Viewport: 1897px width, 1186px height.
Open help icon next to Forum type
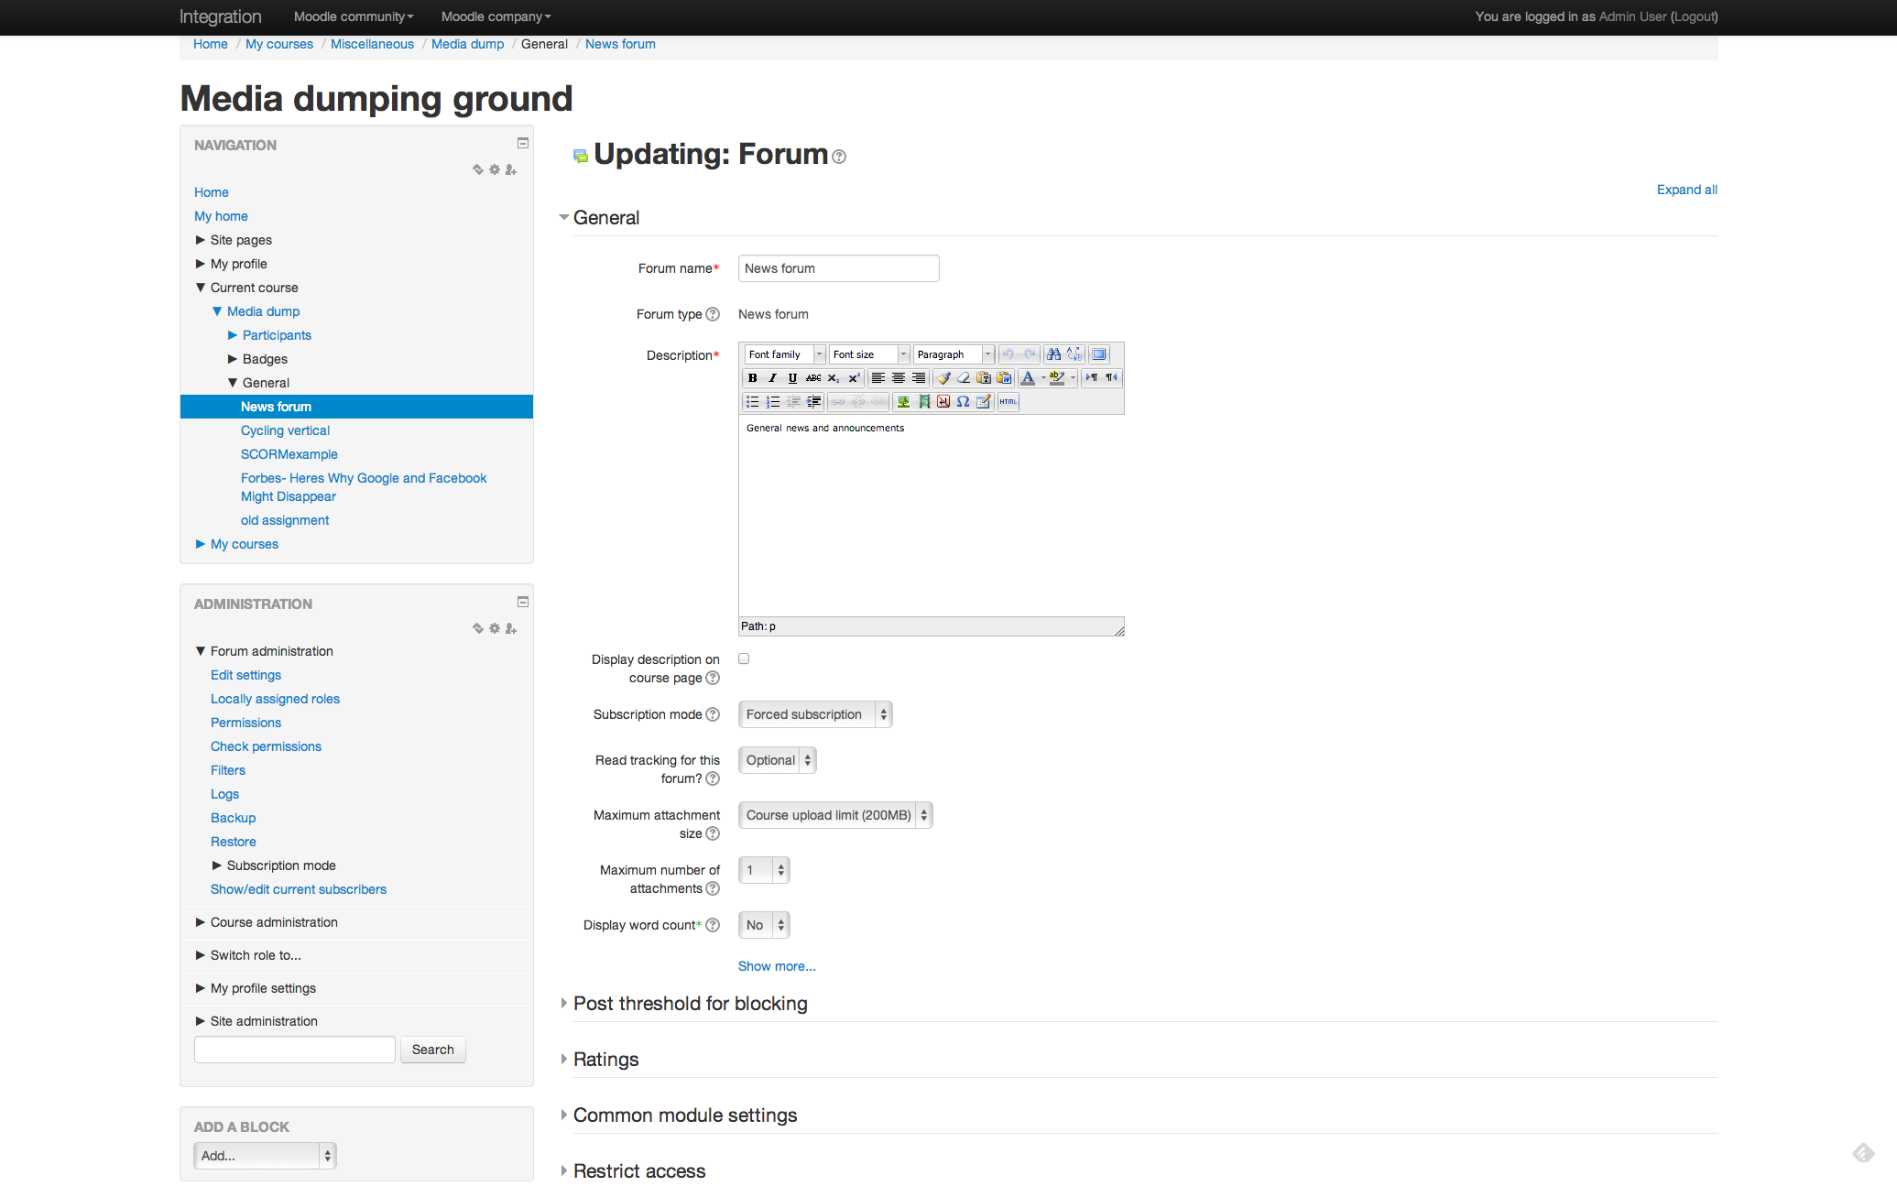click(x=713, y=314)
